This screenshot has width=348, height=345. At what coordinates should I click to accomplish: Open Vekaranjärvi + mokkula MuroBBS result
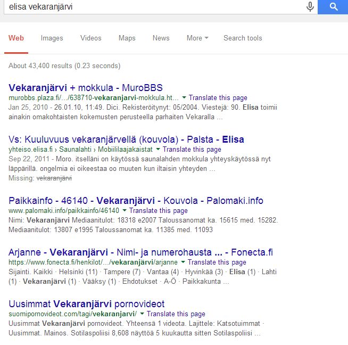86,88
